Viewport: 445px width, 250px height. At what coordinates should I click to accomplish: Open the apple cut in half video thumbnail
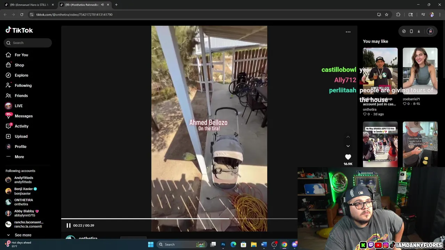tap(420, 144)
